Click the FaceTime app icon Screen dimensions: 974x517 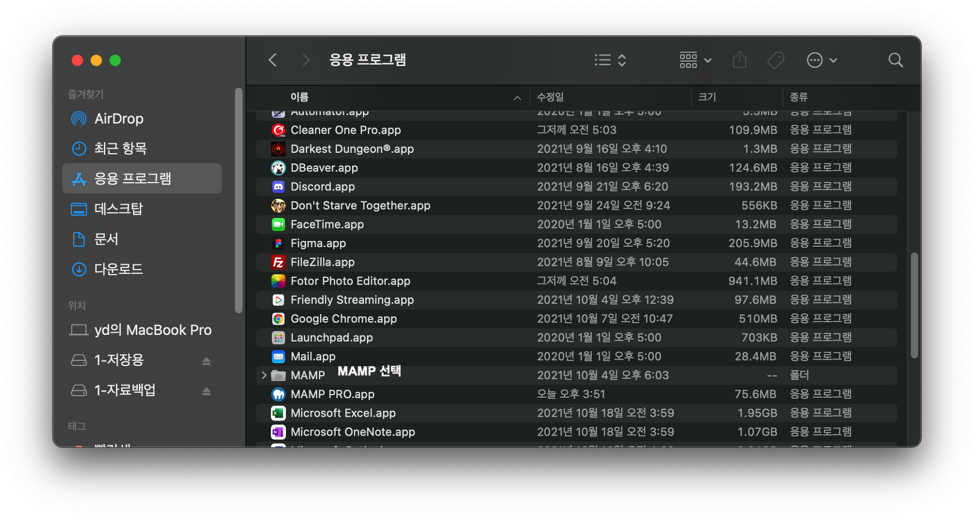click(x=278, y=224)
